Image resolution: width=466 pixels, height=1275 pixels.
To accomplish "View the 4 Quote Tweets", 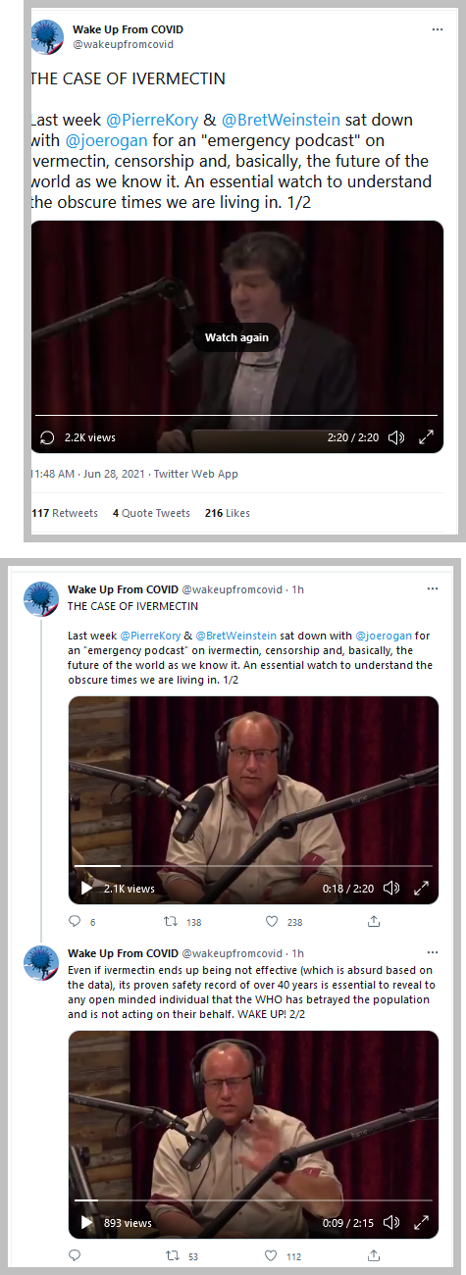I will [152, 513].
